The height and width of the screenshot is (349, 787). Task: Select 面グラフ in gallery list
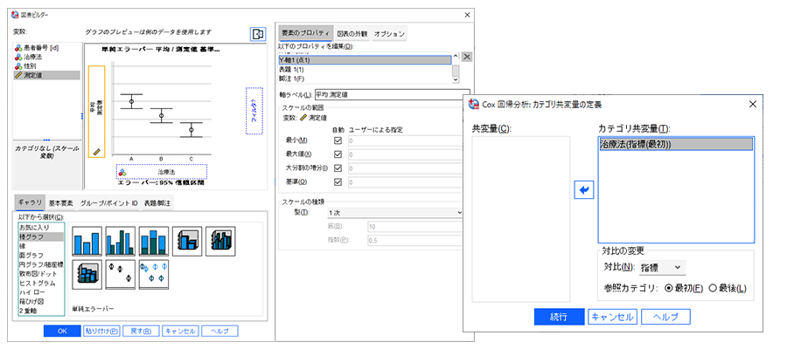[x=40, y=255]
